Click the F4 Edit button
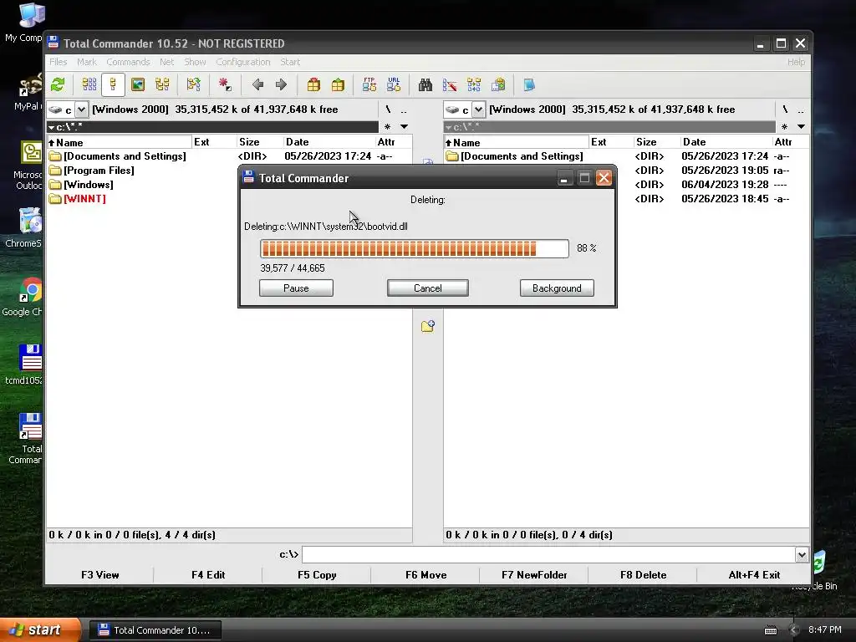The height and width of the screenshot is (642, 856). [208, 575]
